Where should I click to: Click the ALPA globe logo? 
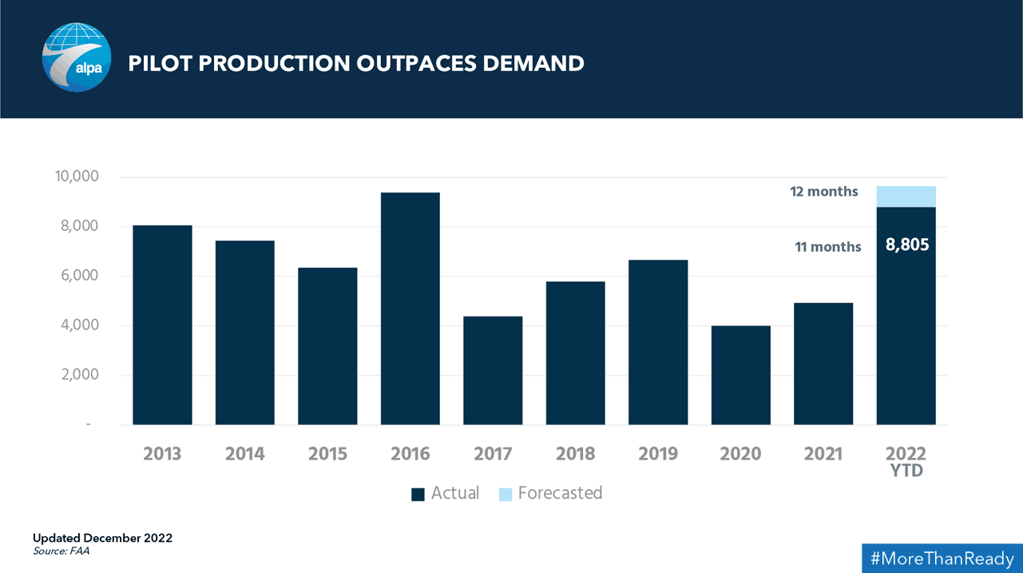77,58
